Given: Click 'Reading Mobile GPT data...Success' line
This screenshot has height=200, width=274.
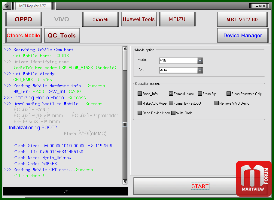Looking at the screenshot, I should pyautogui.click(x=48, y=170).
